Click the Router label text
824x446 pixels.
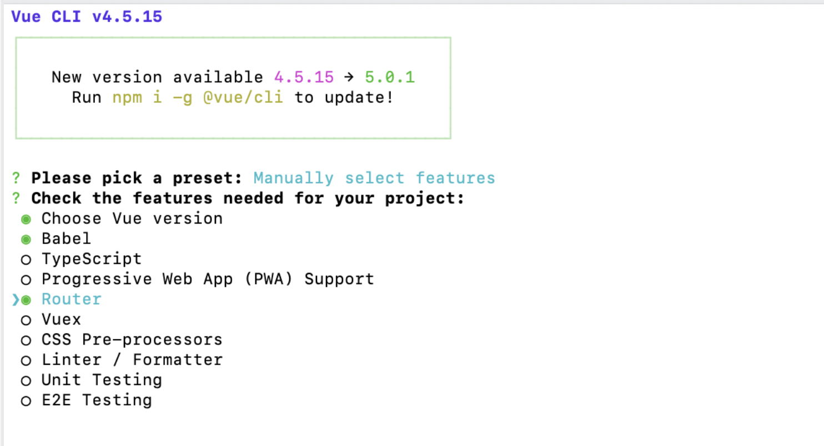(72, 300)
